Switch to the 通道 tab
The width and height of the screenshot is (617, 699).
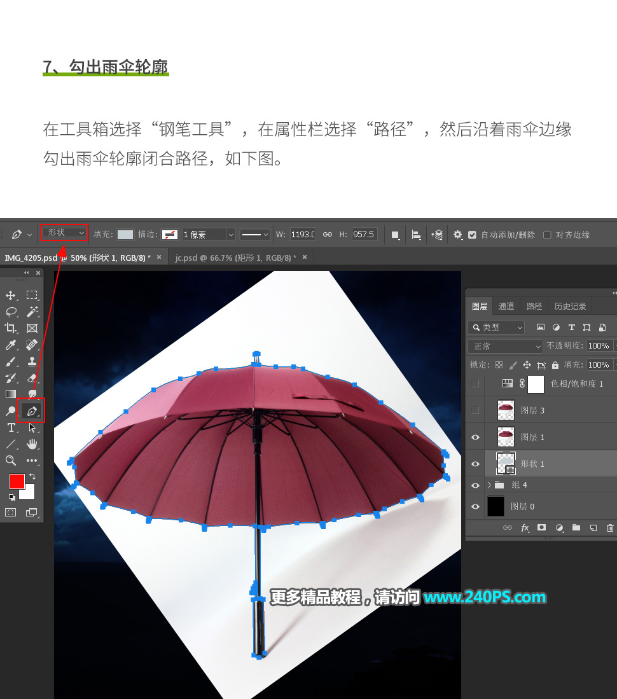506,306
